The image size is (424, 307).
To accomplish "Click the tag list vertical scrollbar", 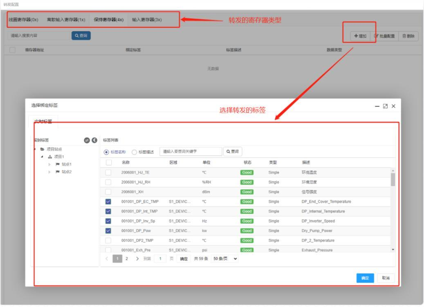I will pyautogui.click(x=393, y=179).
